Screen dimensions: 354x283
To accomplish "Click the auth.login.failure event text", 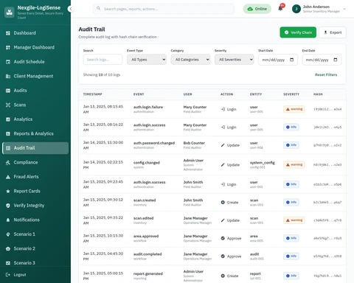I will tap(148, 107).
